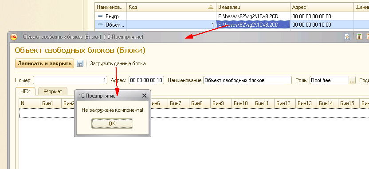This screenshot has width=369, height=169.
Task: Click the floppy disk save icon
Action: (x=80, y=63)
